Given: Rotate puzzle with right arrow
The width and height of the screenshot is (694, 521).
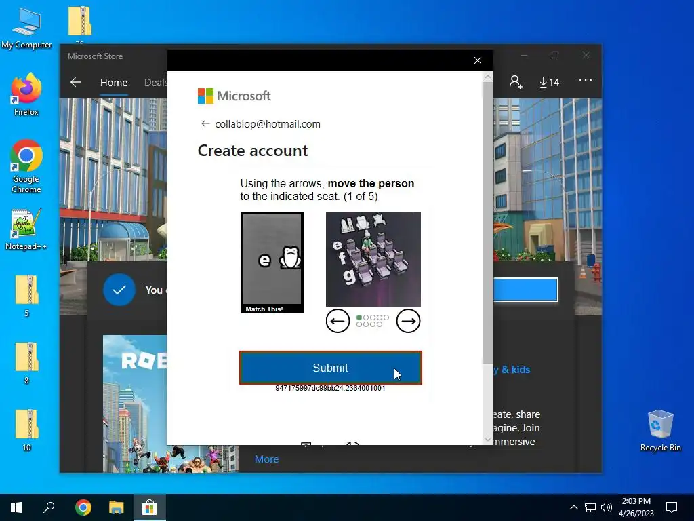Looking at the screenshot, I should (408, 321).
